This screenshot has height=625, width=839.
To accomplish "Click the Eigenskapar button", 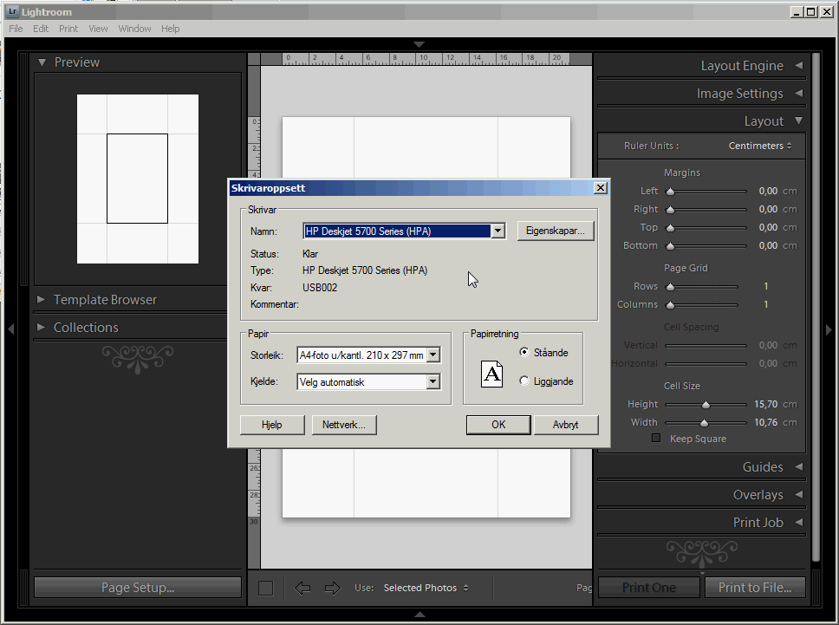I will point(556,231).
